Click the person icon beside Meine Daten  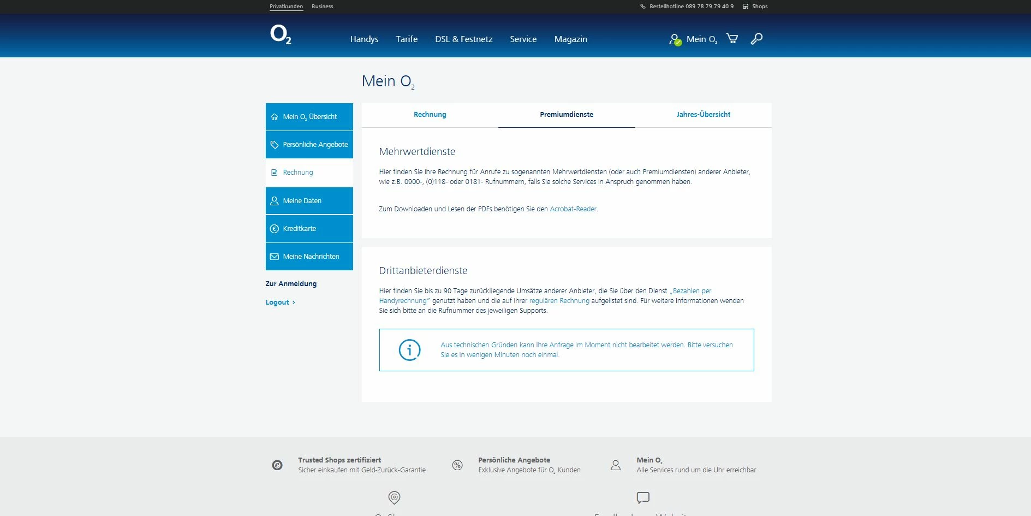point(275,201)
